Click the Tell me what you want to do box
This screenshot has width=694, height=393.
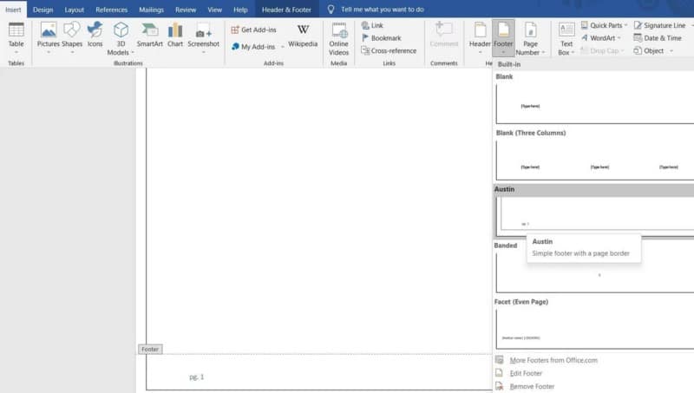[382, 10]
